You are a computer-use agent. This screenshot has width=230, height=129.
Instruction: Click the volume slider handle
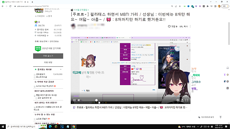pos(97,100)
